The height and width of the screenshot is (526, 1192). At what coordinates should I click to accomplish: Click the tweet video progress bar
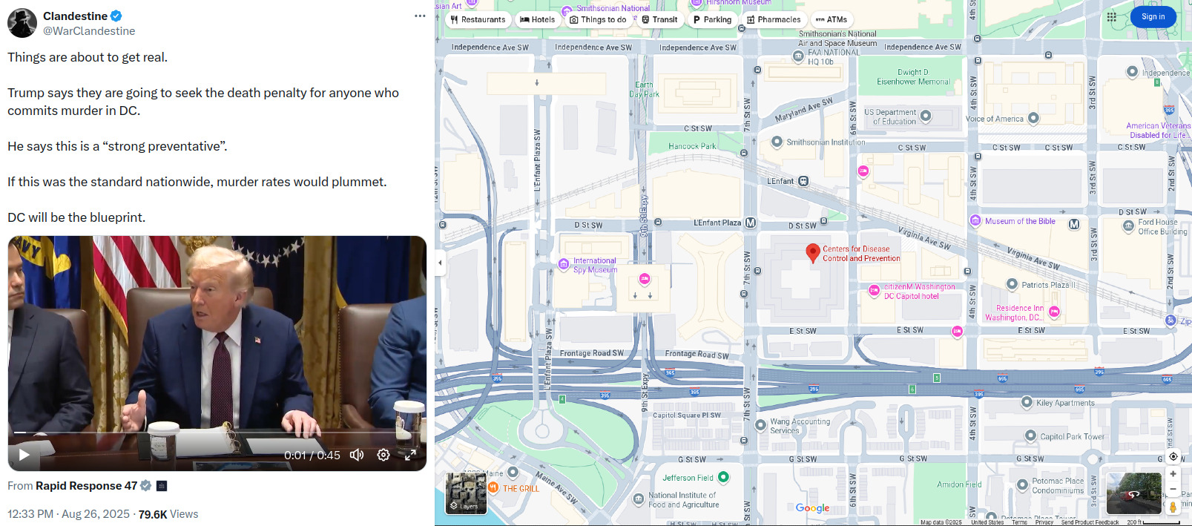click(x=217, y=432)
